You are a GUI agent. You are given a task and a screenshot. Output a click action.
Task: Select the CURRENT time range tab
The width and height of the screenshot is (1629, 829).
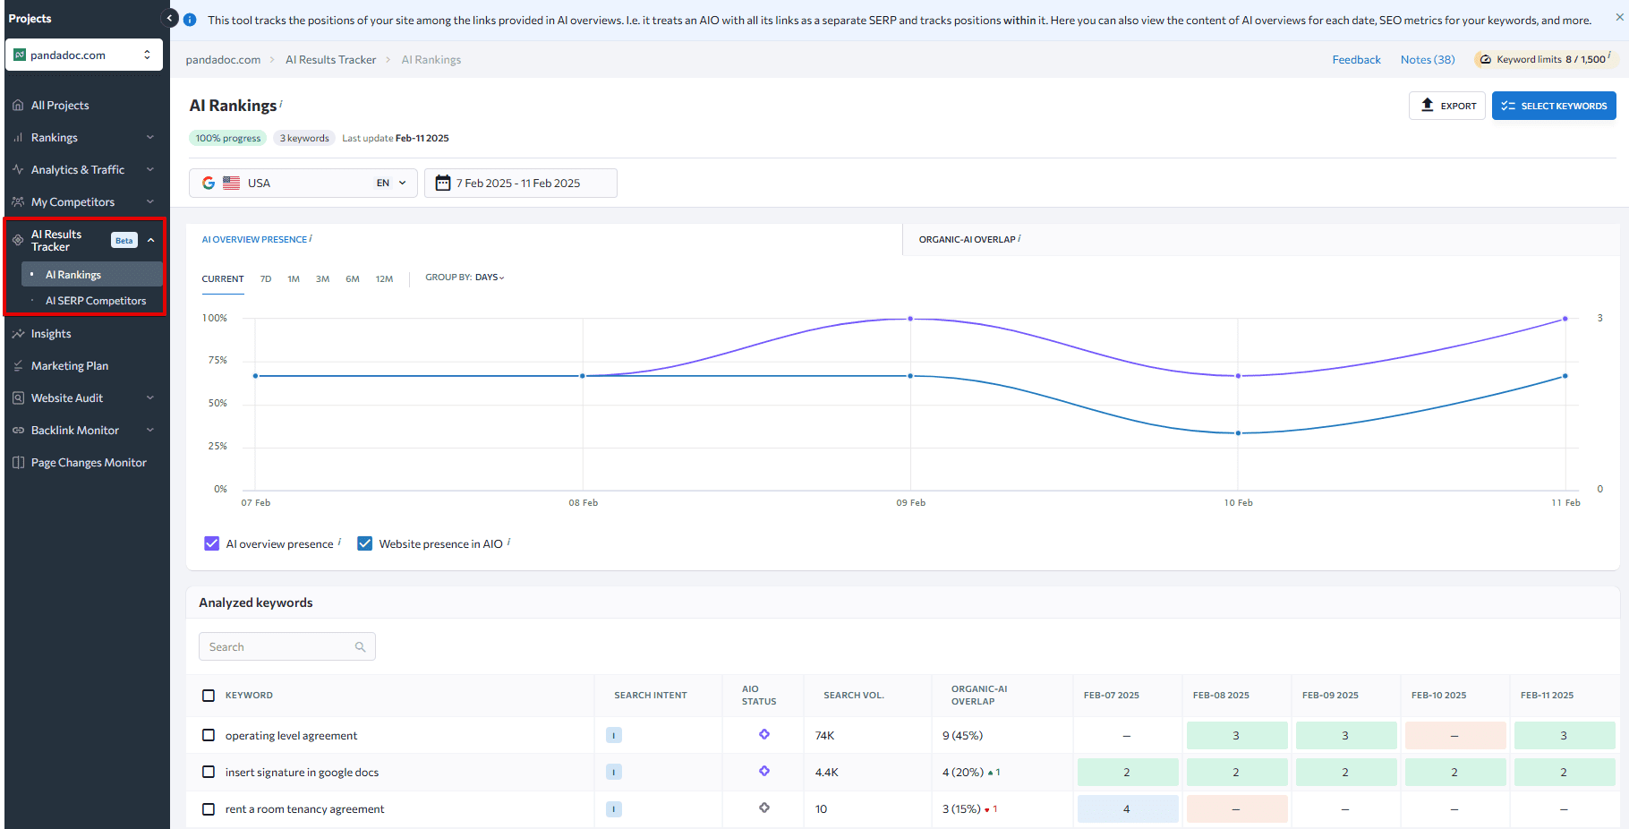pyautogui.click(x=223, y=279)
